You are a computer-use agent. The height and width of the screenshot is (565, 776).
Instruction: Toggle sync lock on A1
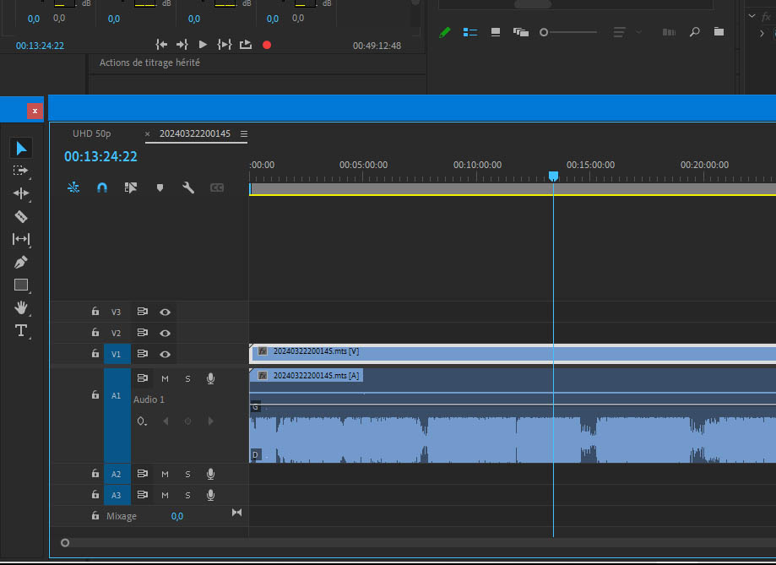(143, 378)
